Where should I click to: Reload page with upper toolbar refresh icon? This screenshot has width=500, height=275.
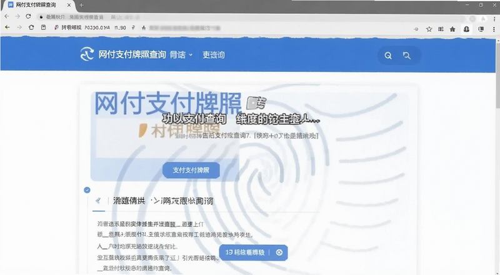click(x=28, y=16)
